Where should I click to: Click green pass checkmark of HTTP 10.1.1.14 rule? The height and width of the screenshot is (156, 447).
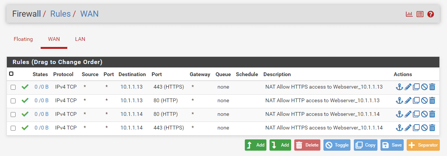click(x=25, y=114)
